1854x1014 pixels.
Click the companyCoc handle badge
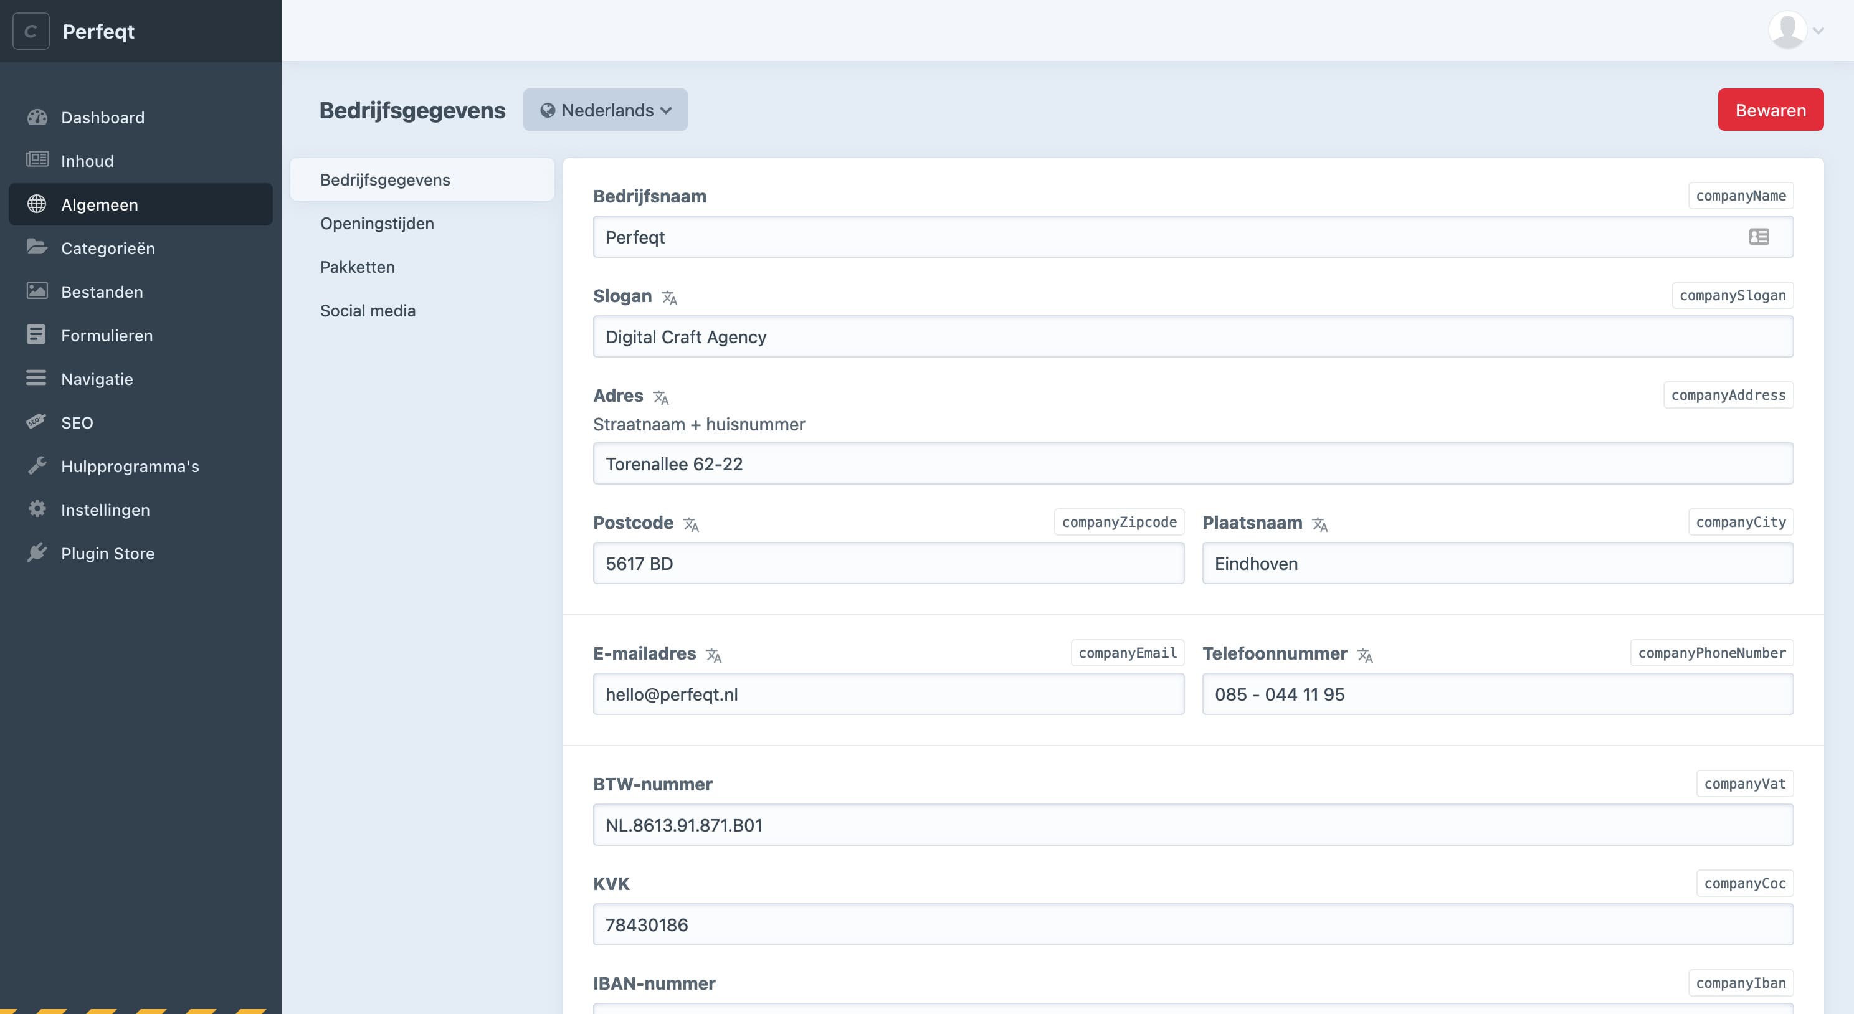1744,883
